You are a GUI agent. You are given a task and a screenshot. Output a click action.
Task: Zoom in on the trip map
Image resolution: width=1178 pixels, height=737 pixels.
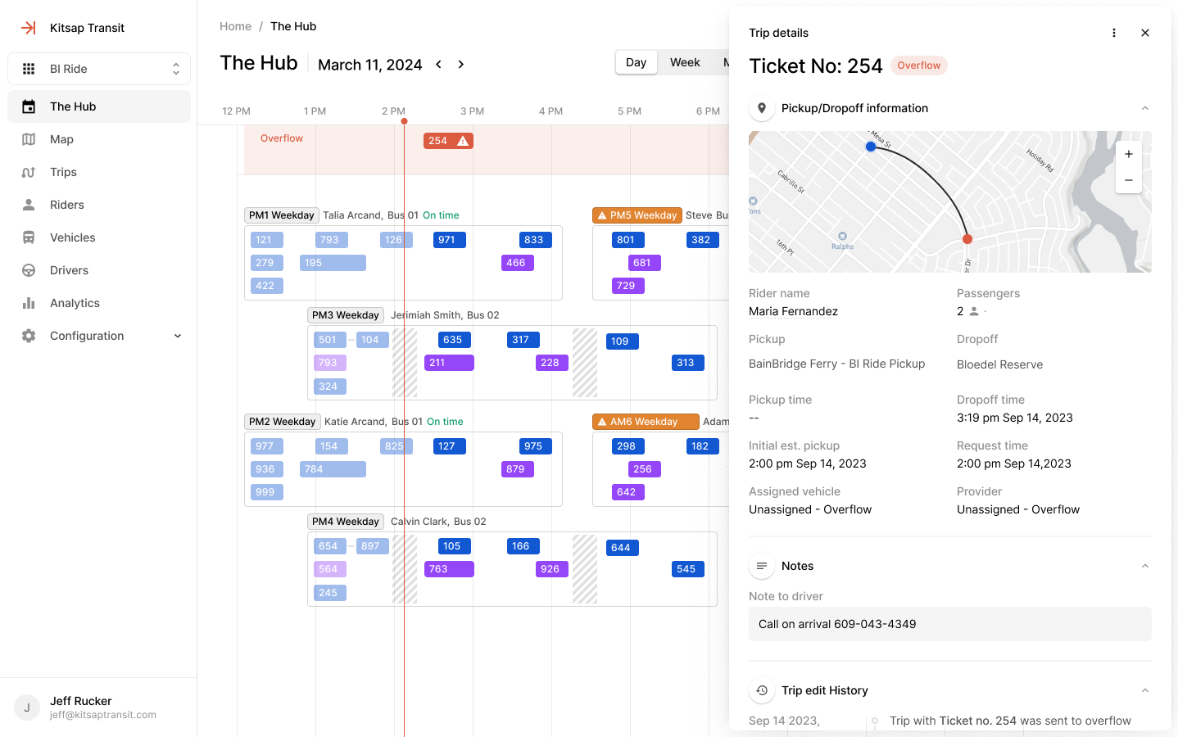click(x=1129, y=154)
